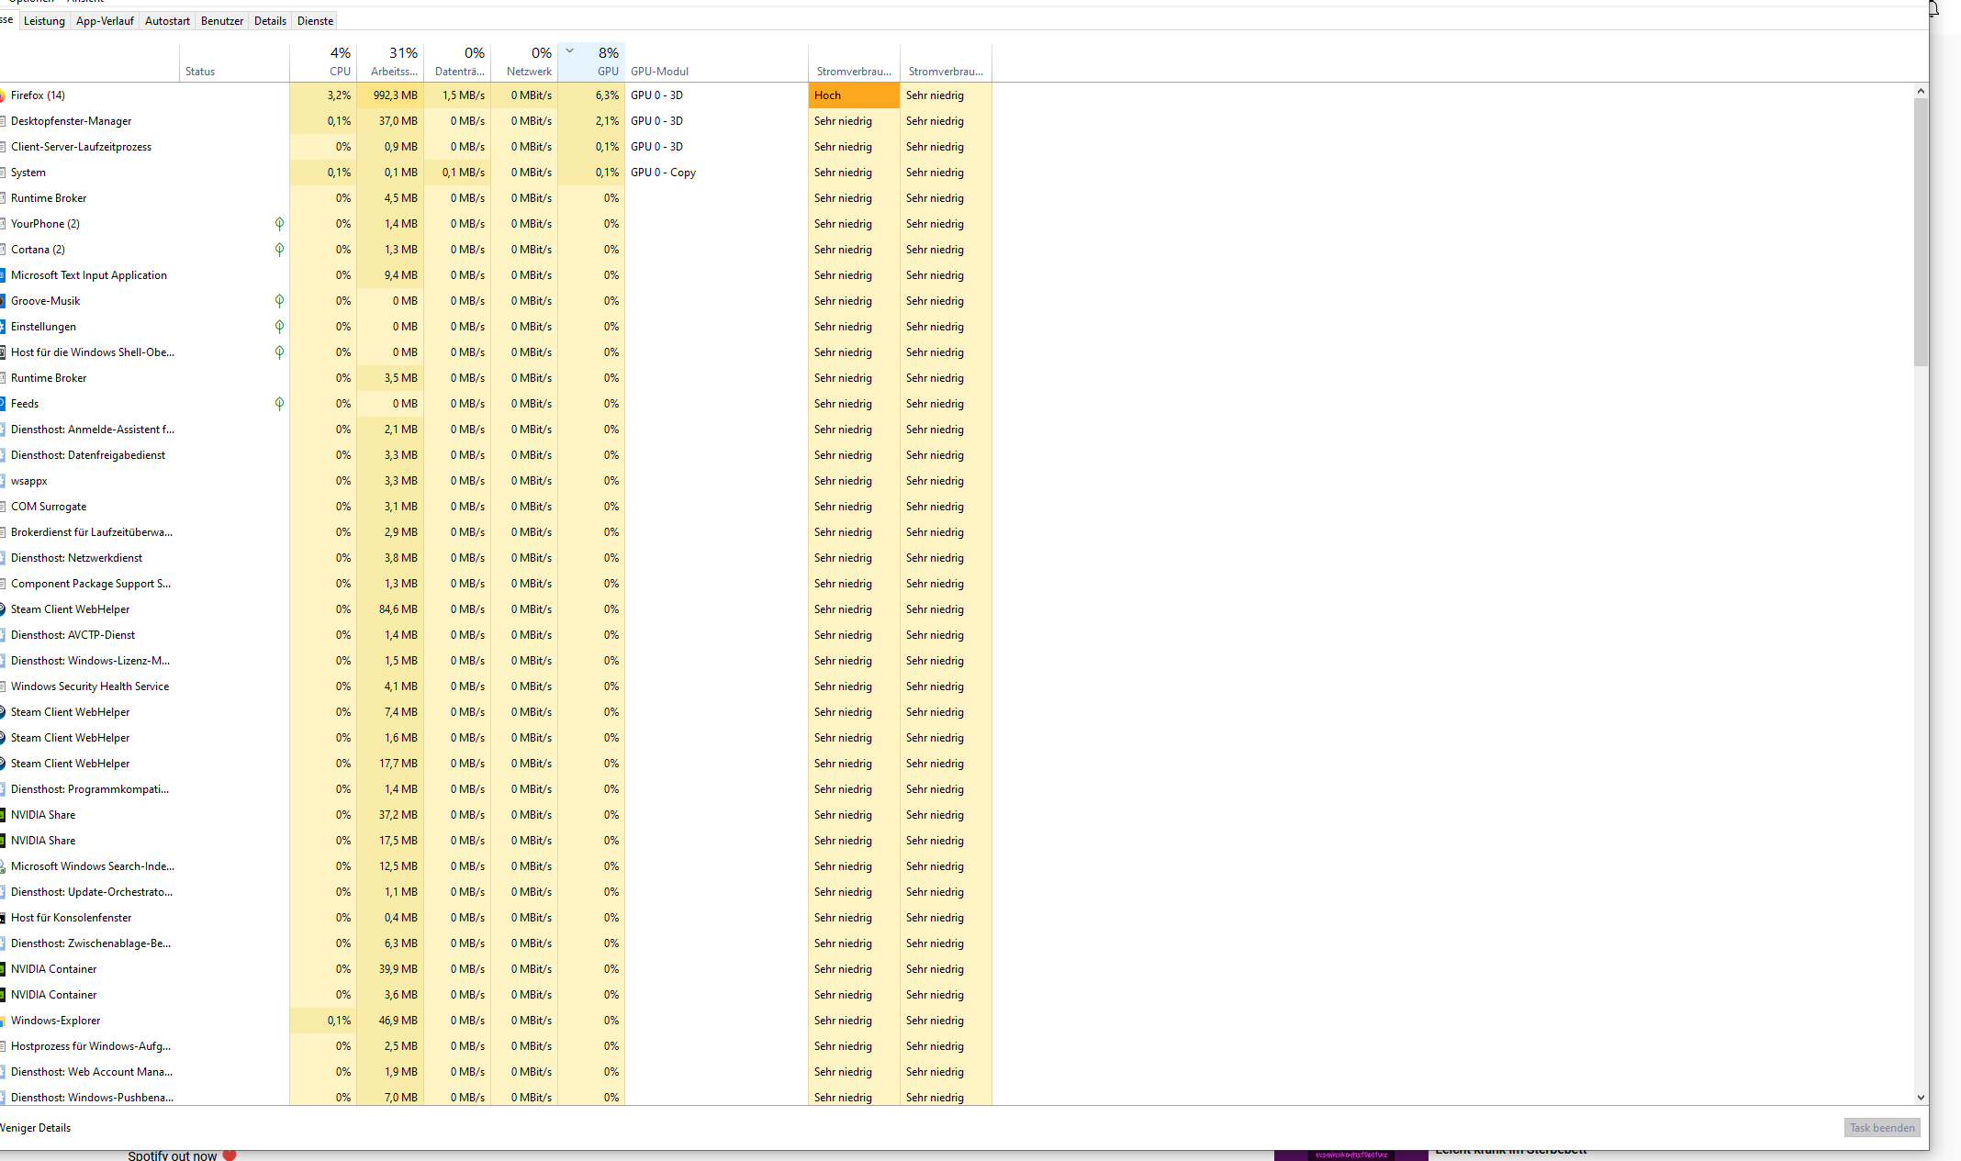
Task: Click the leaf status icon for Einstellungen
Action: [x=279, y=326]
